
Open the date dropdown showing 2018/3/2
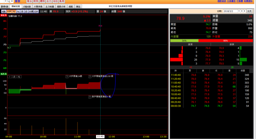point(239,11)
